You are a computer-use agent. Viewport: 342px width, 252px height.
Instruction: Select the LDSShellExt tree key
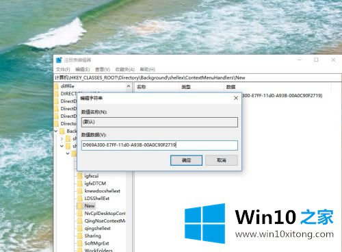click(x=97, y=199)
